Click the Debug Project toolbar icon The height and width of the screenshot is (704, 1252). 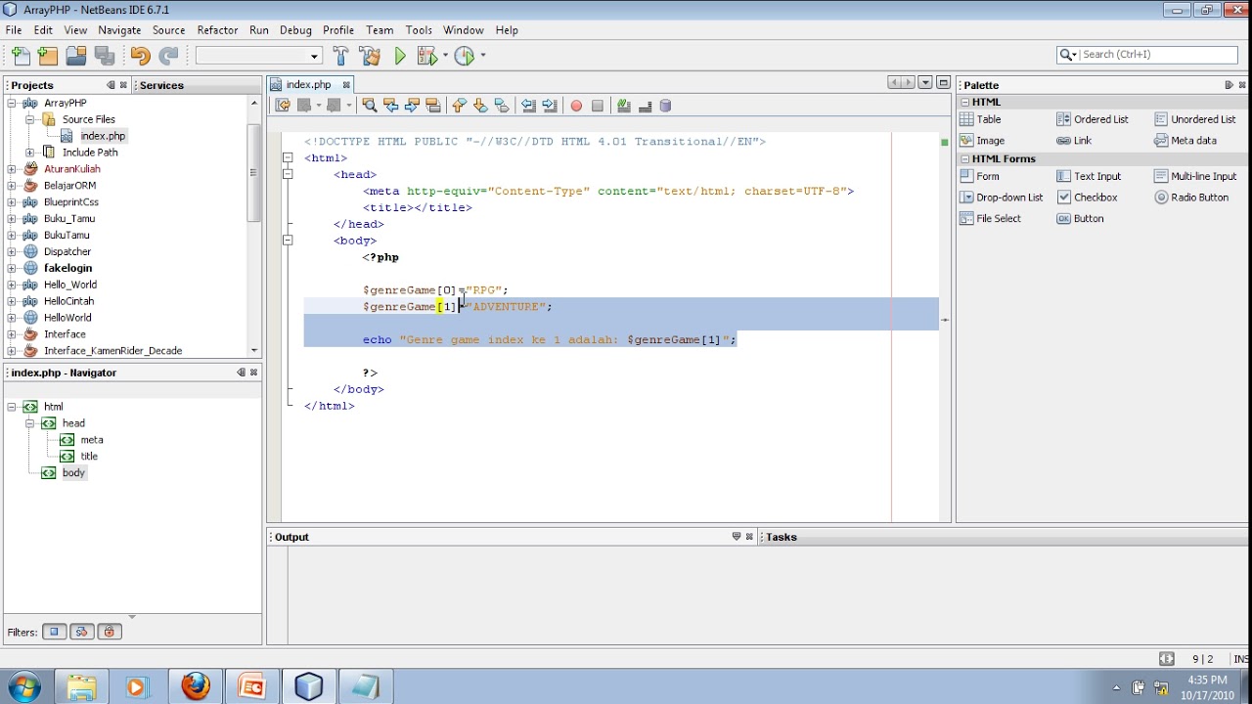pyautogui.click(x=426, y=56)
